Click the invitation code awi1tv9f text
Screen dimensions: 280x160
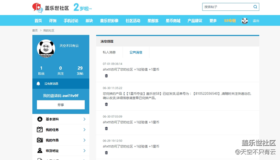[70, 96]
